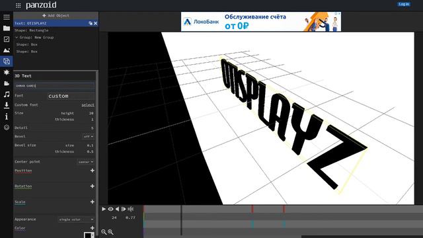Click the time value 0.77 field
The height and width of the screenshot is (238, 423).
[130, 218]
